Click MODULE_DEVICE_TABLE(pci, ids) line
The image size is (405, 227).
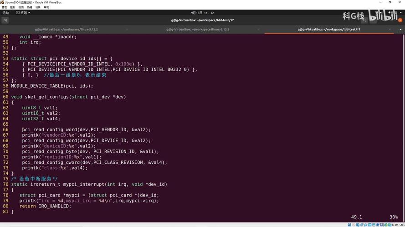pyautogui.click(x=52, y=86)
